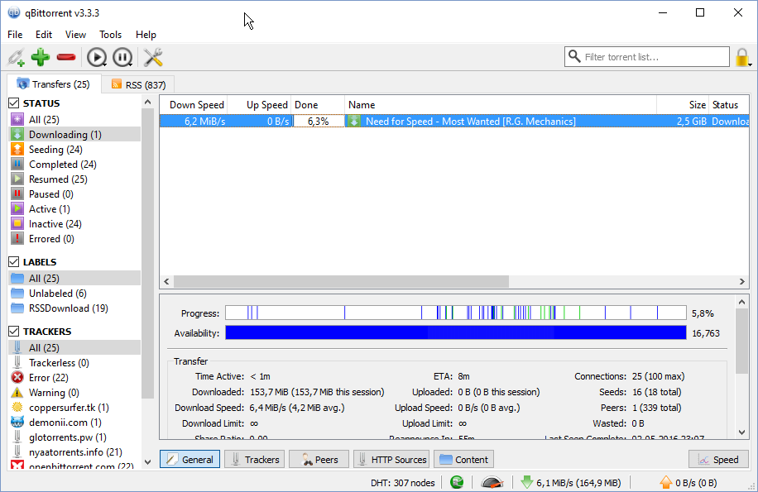Open the Help menu

click(146, 35)
